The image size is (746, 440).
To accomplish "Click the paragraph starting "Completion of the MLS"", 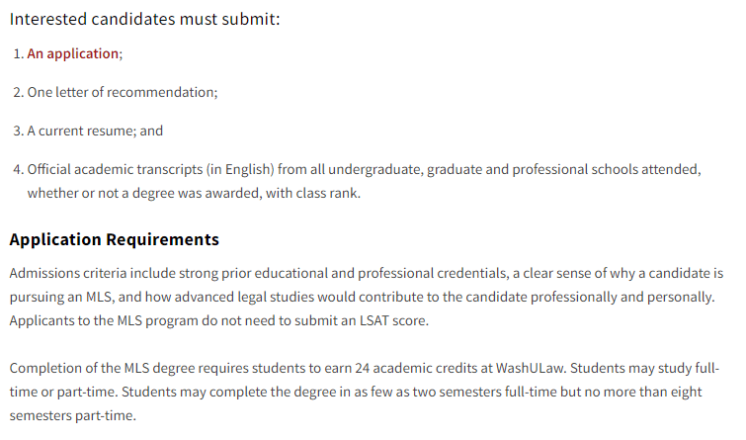I will [x=365, y=392].
